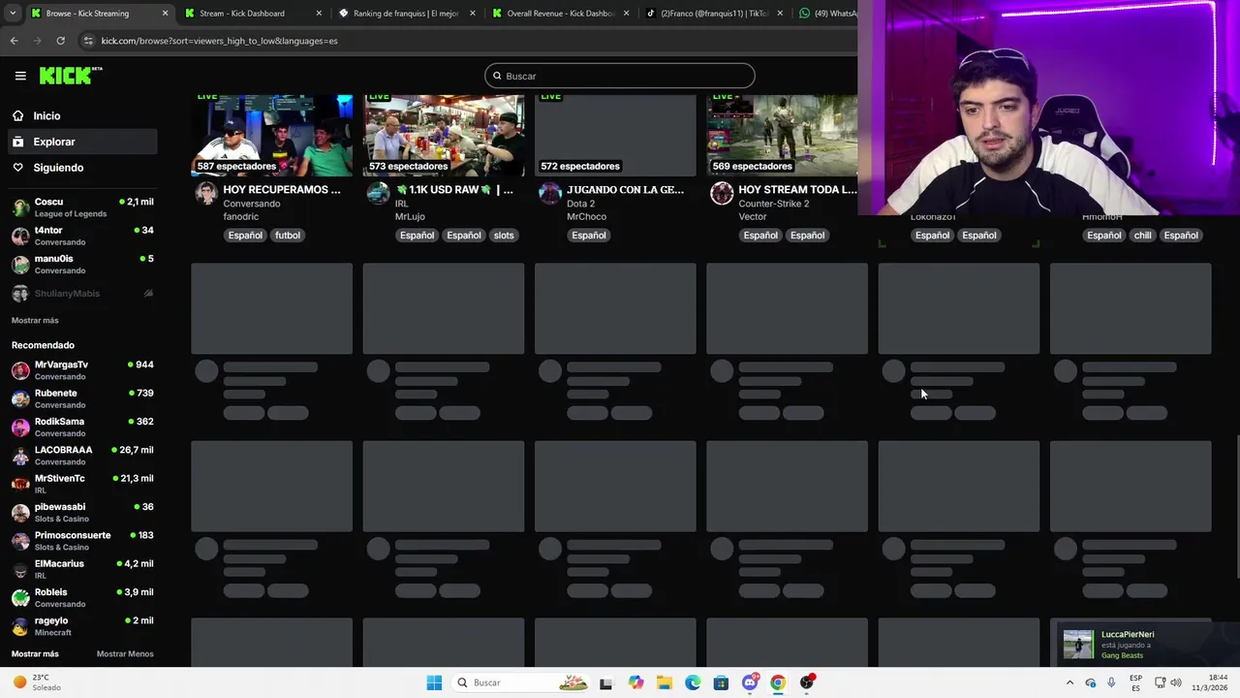
Task: Open OBS Studio from taskbar
Action: 807,682
